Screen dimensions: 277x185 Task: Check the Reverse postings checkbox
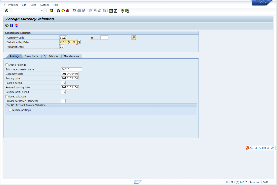click(x=10, y=110)
